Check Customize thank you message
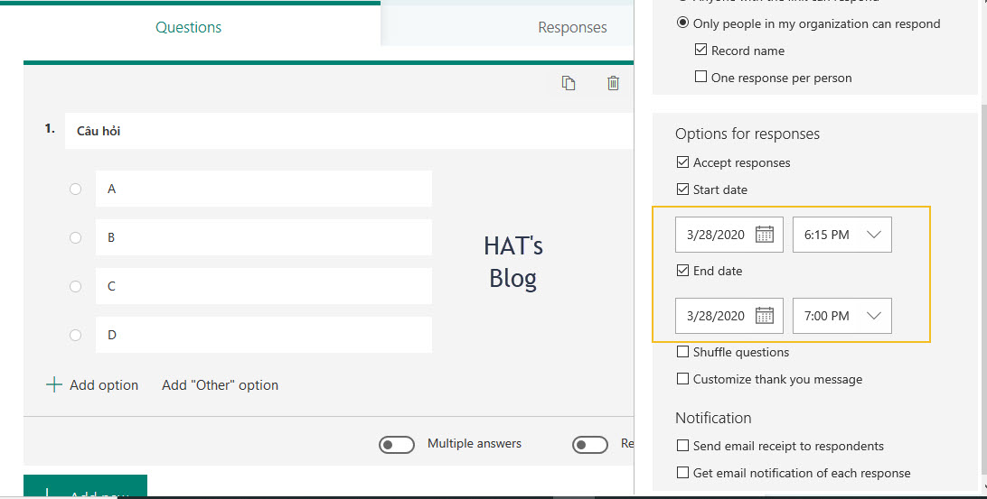 tap(682, 379)
